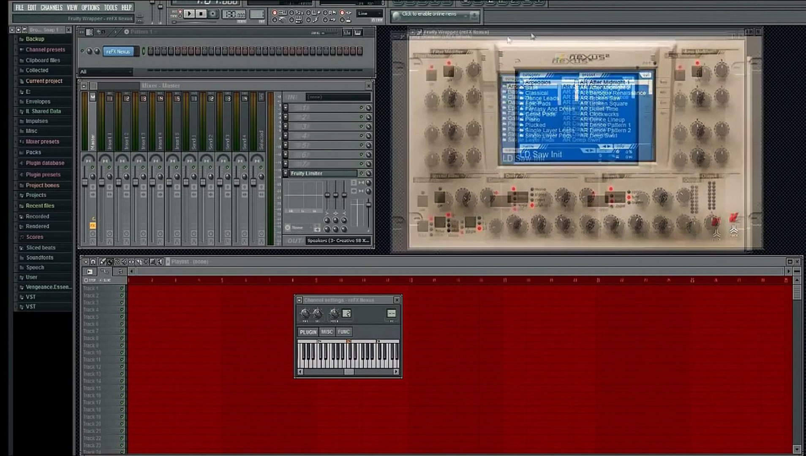This screenshot has height=456, width=806.
Task: Select the Arpeggios category in Nexus
Action: [x=538, y=82]
